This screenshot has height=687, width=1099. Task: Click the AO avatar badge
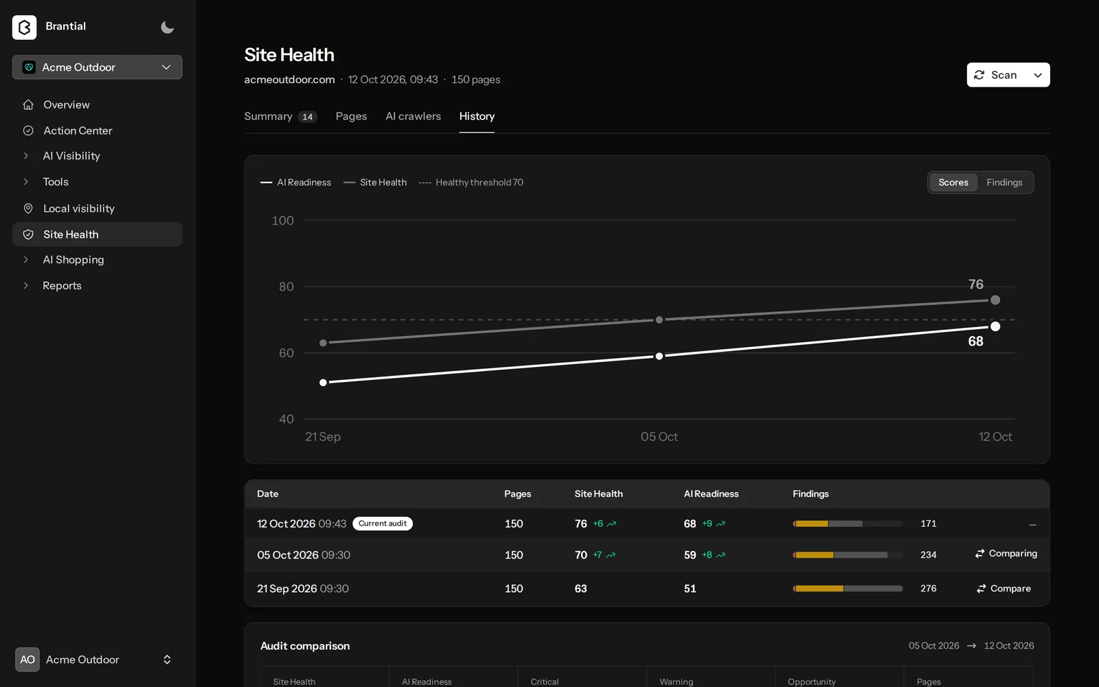pos(27,660)
